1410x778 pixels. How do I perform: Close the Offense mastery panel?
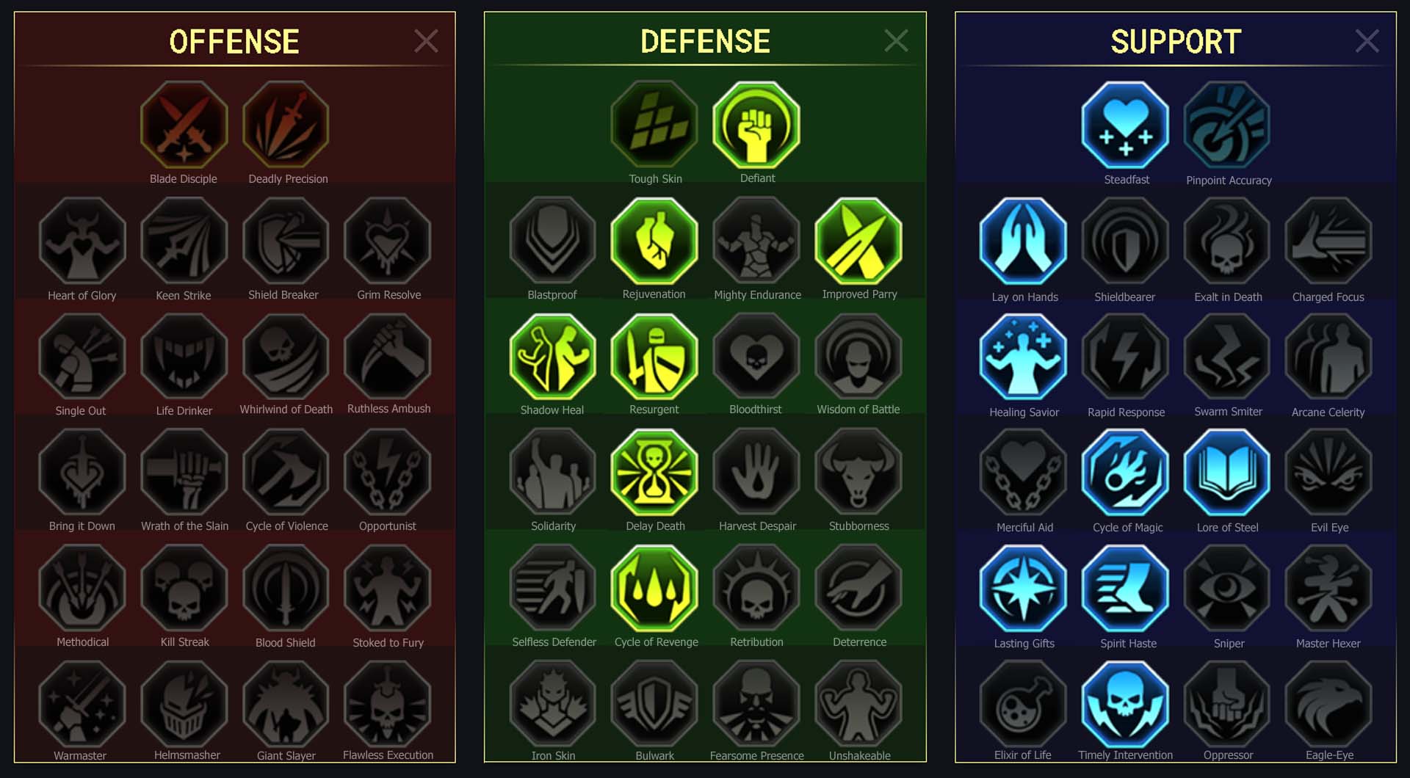click(426, 41)
